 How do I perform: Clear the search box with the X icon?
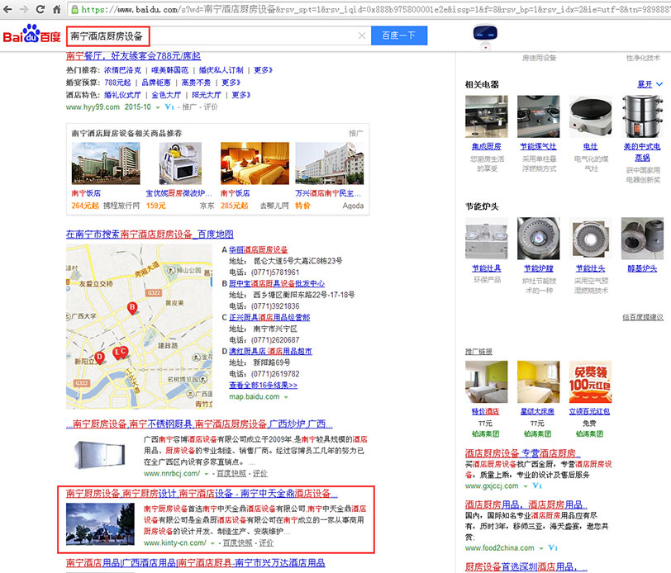point(362,36)
